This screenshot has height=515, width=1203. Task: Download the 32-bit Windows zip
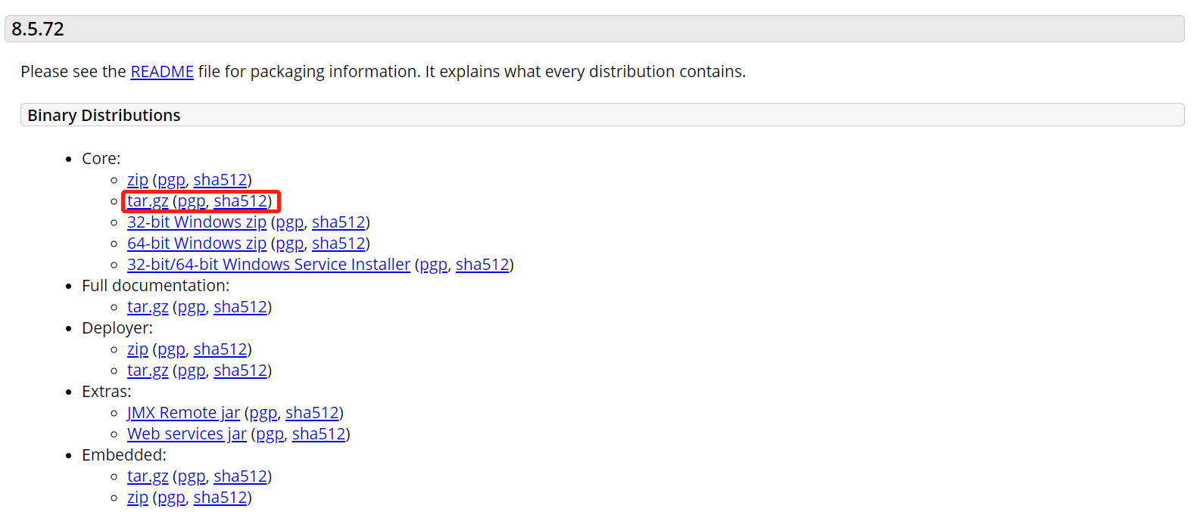(197, 222)
